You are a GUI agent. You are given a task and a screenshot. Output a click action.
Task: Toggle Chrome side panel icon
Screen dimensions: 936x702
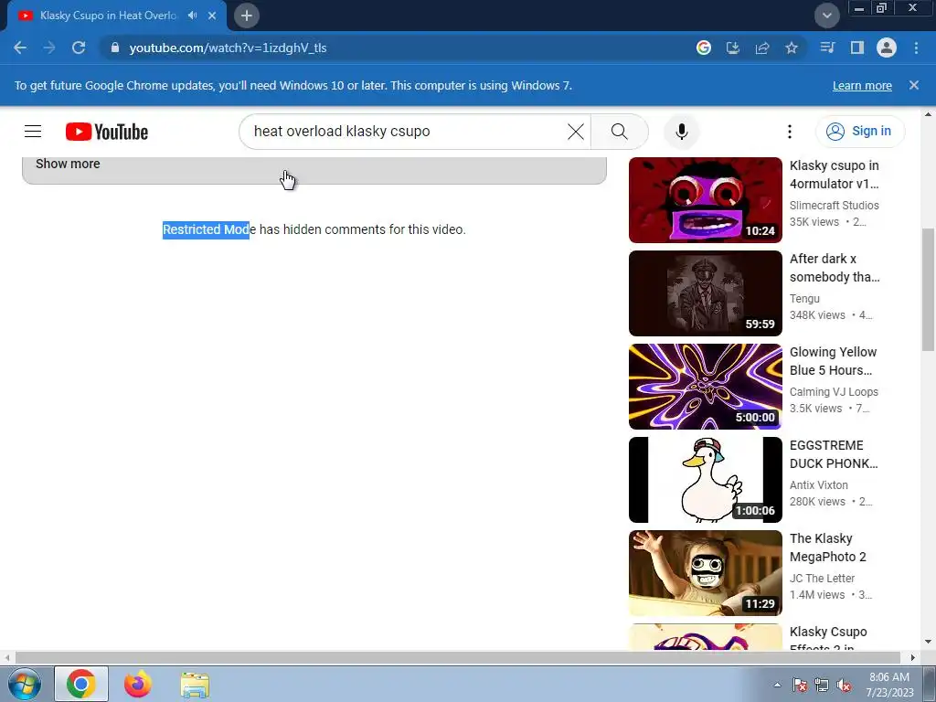857,48
